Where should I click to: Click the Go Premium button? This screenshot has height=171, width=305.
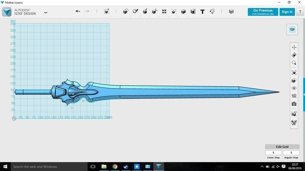tap(262, 12)
